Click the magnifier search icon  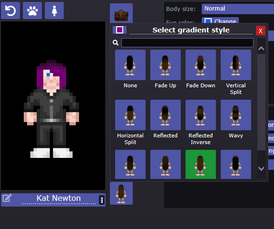point(116,42)
